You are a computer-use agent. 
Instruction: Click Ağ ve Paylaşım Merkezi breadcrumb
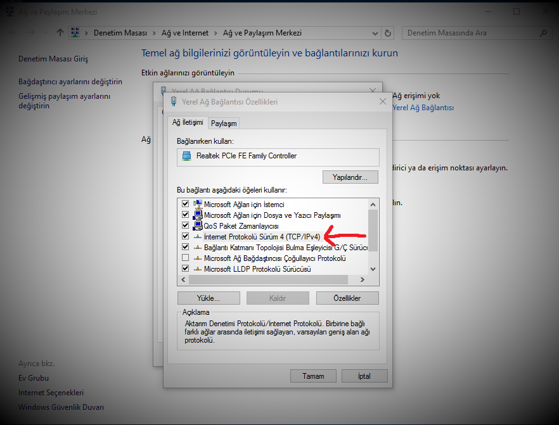point(262,33)
